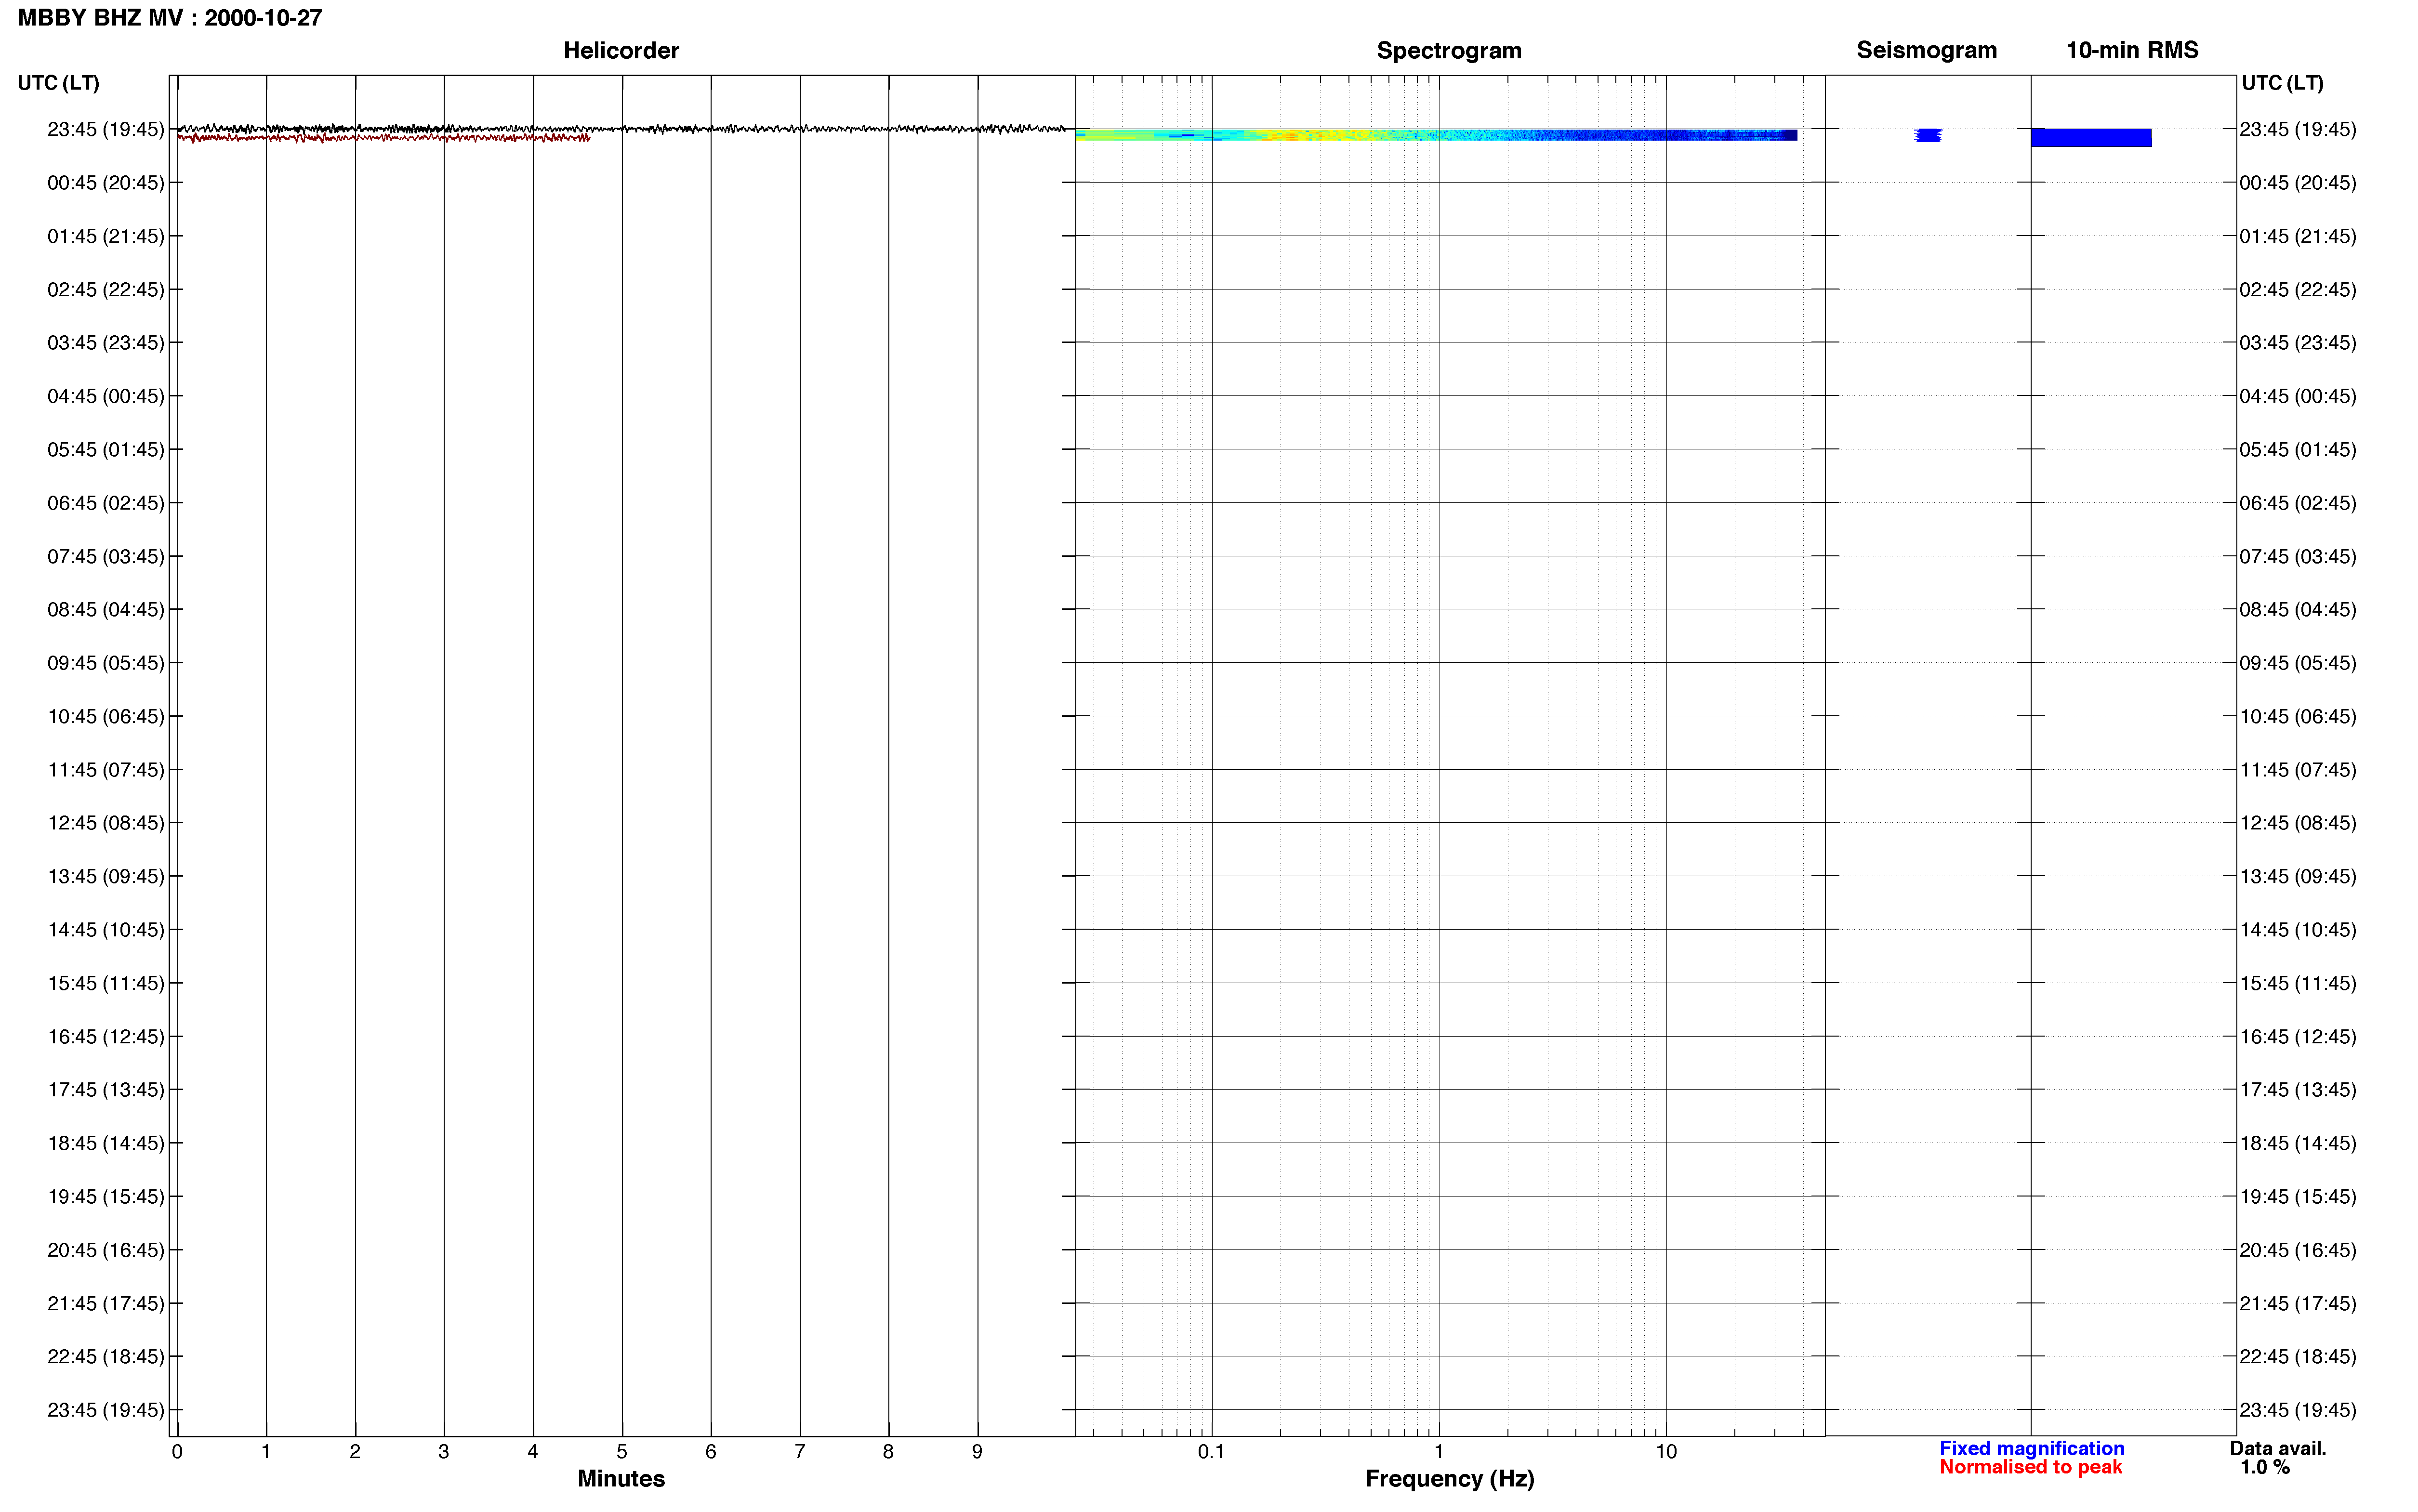Screen dimensions: 2418x1512
Task: Click left time label '03:45 (23:45)'
Action: [106, 343]
